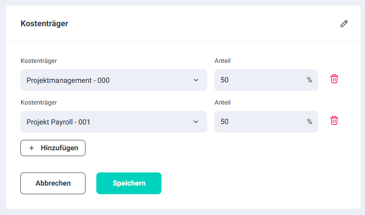Click the bold Kostenträger card heading
This screenshot has width=365, height=215.
click(44, 24)
